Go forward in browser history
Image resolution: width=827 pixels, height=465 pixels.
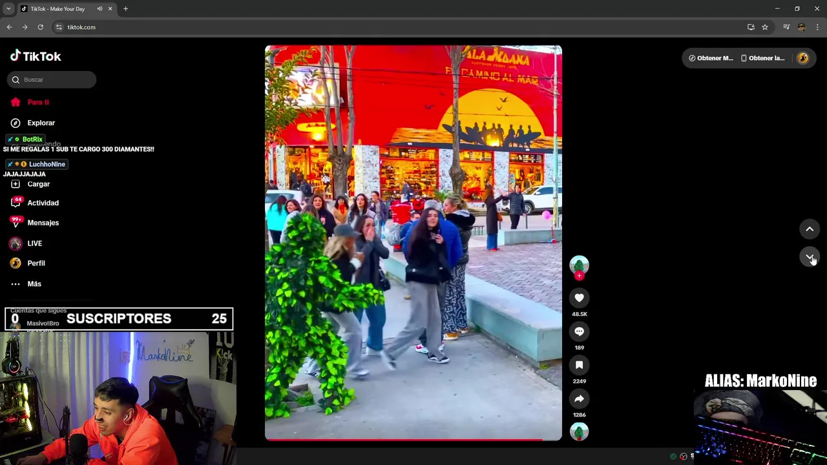(25, 27)
